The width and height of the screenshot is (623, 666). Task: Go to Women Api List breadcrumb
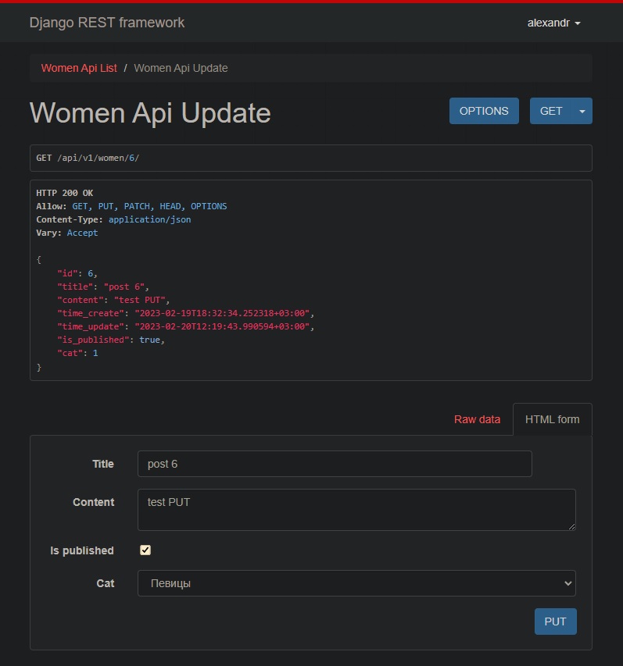[x=79, y=68]
